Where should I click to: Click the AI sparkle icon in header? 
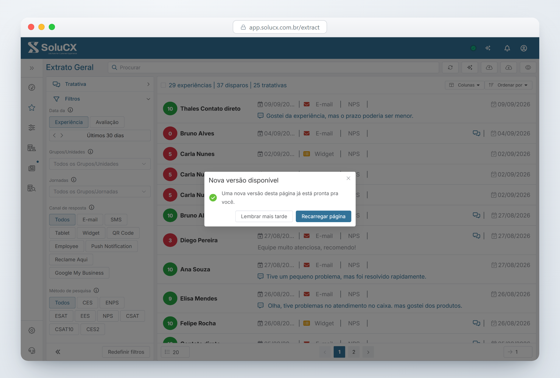coord(488,48)
